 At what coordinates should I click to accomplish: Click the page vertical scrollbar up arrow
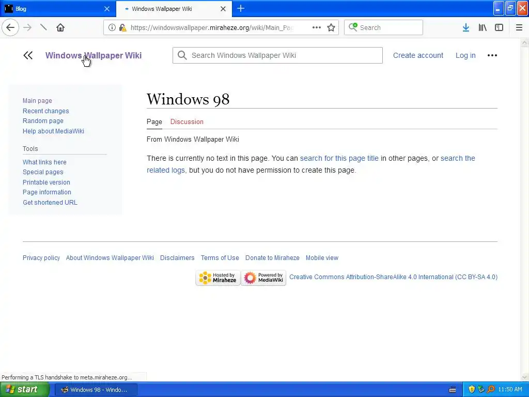525,42
